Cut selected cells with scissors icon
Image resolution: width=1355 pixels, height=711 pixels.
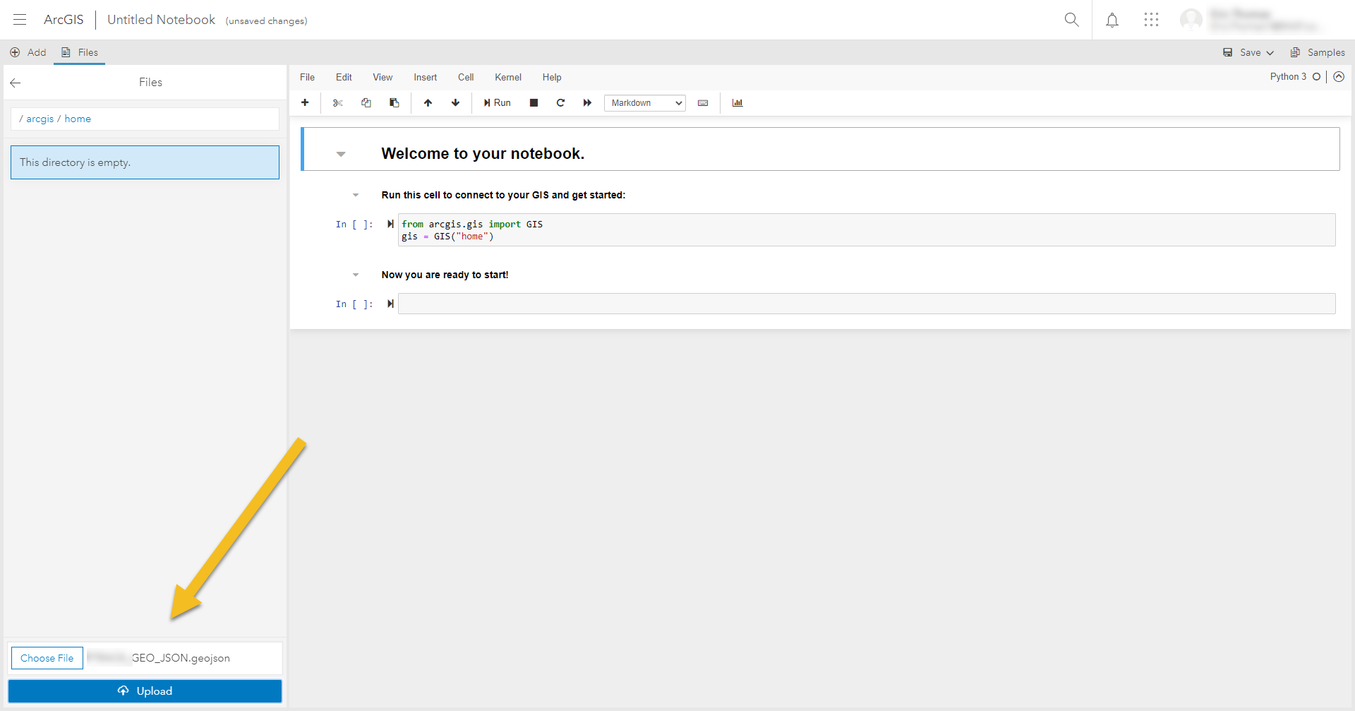tap(338, 103)
